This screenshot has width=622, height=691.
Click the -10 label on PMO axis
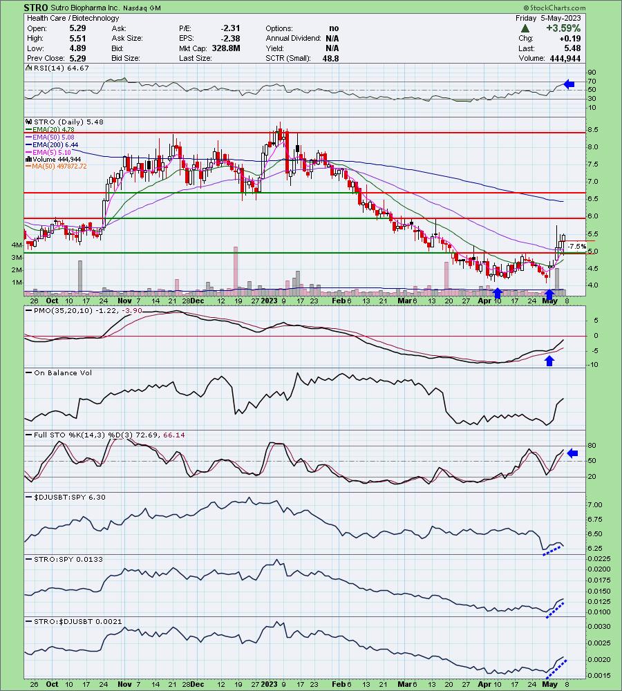[x=593, y=365]
